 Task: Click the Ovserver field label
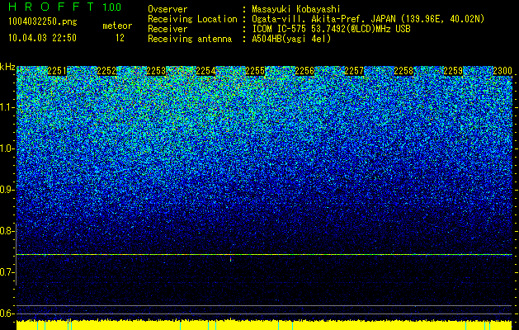167,10
